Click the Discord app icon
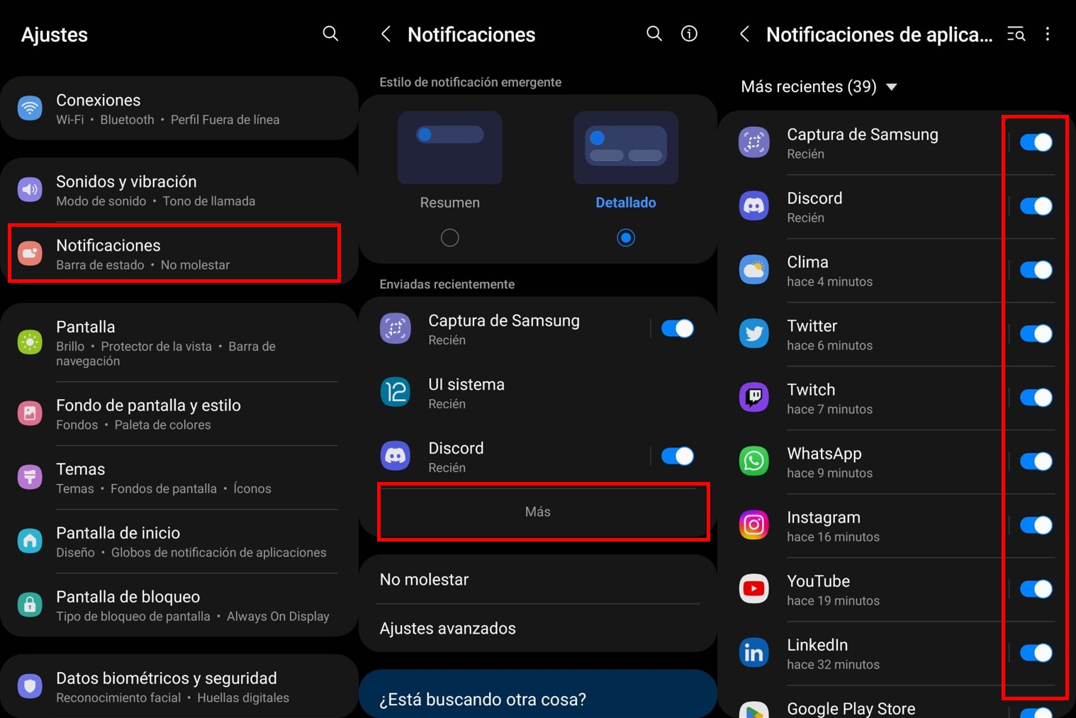Image resolution: width=1076 pixels, height=718 pixels. (x=753, y=206)
